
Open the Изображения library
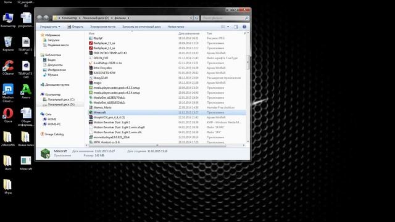(54, 70)
